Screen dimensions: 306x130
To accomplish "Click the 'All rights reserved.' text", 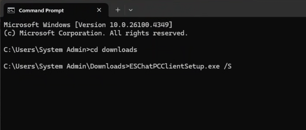I will click(149, 33).
